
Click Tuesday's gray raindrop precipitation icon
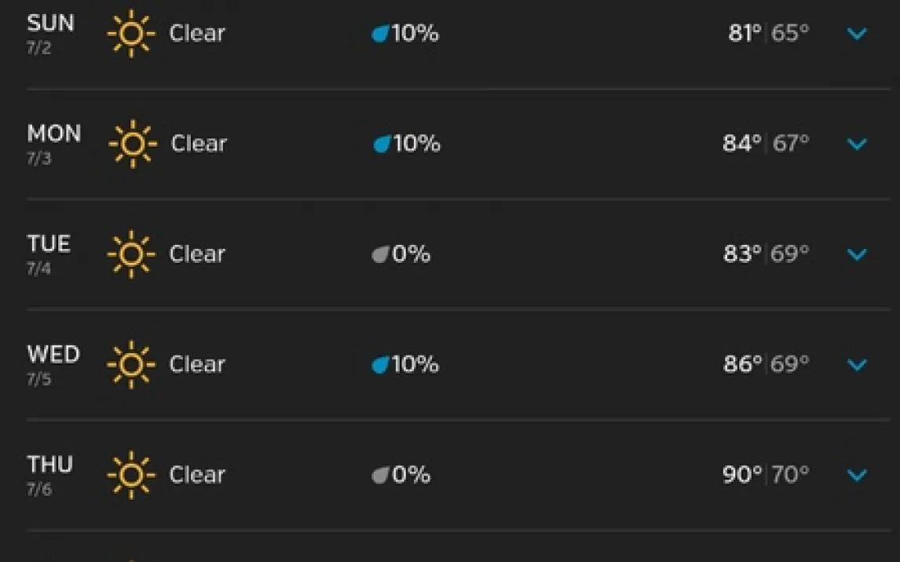click(381, 255)
